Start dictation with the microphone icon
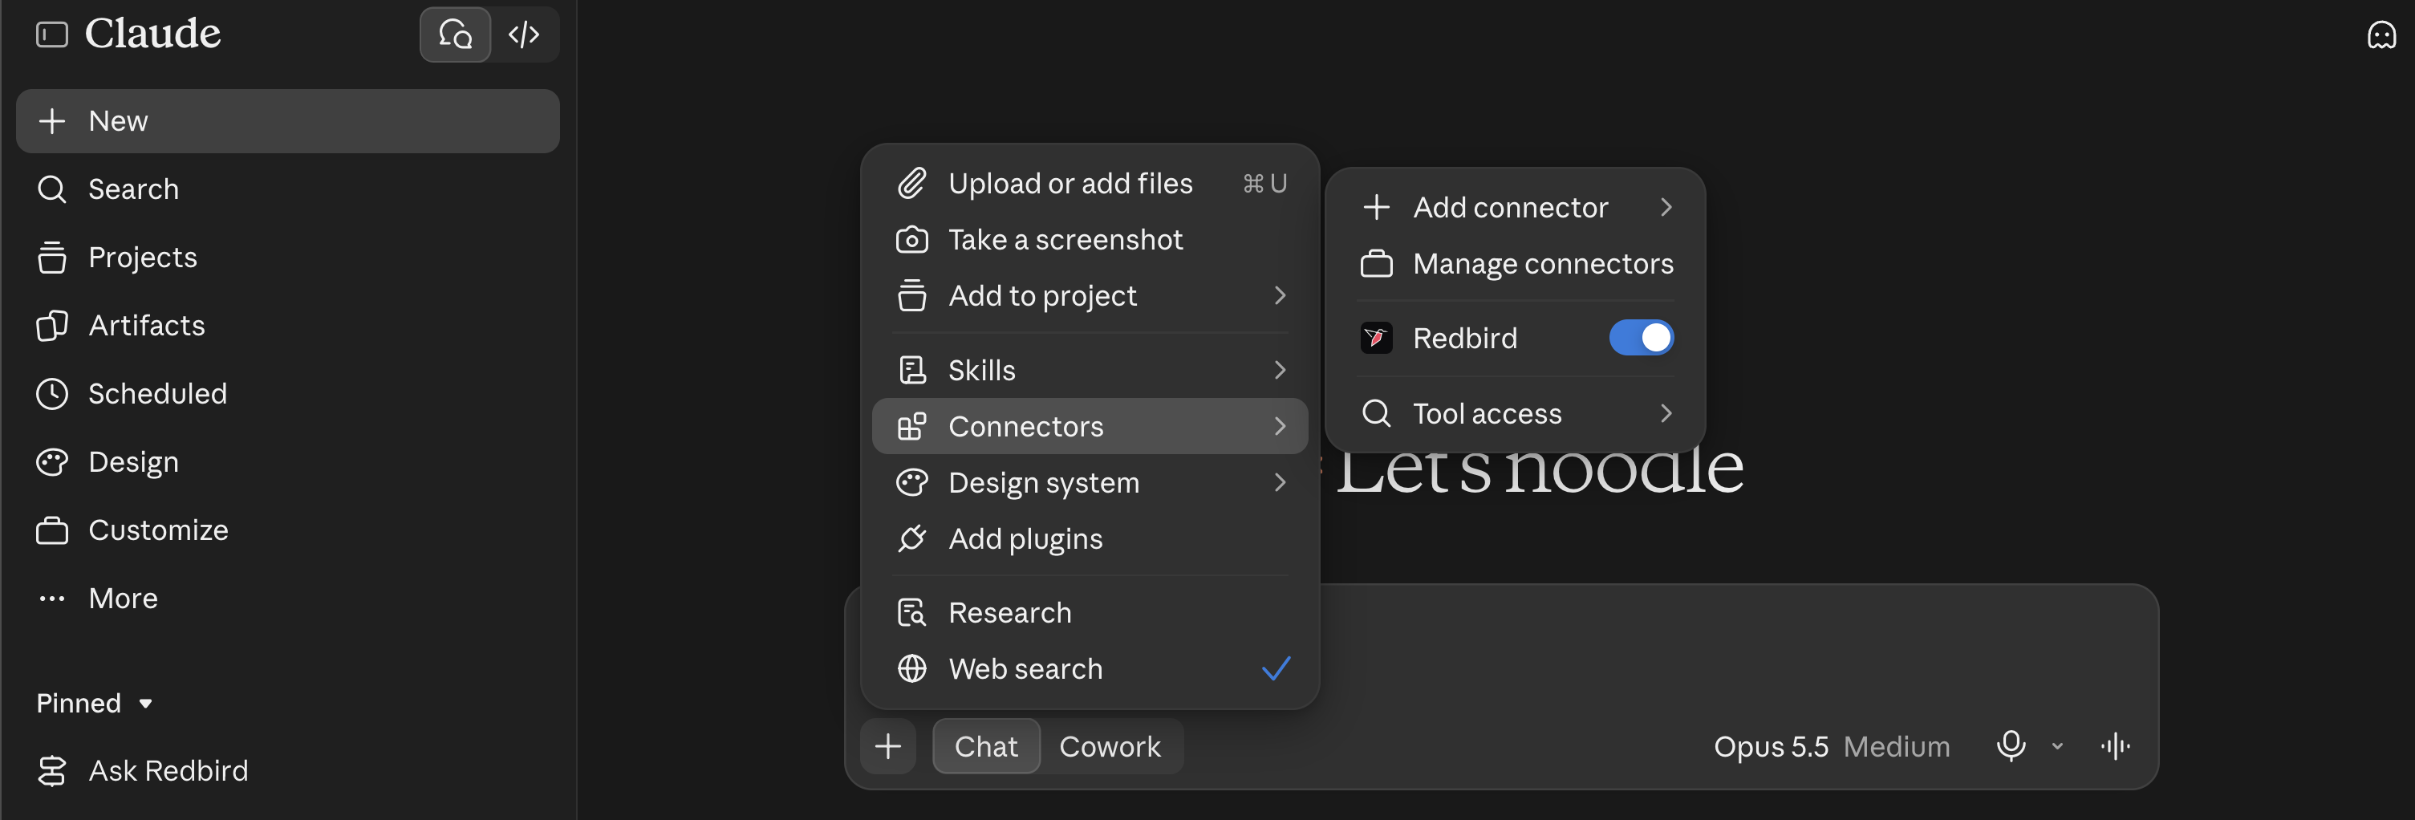2415x820 pixels. [x=2010, y=746]
